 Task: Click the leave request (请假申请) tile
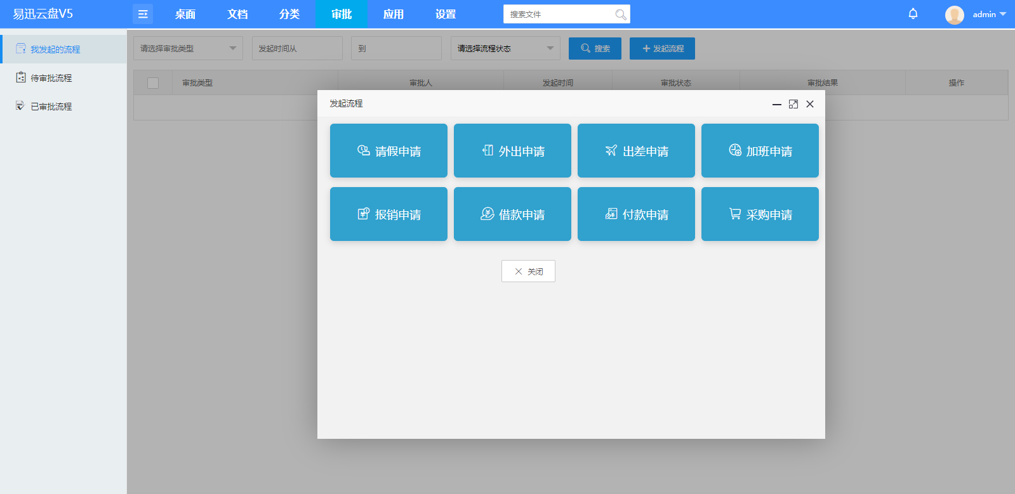pyautogui.click(x=388, y=151)
